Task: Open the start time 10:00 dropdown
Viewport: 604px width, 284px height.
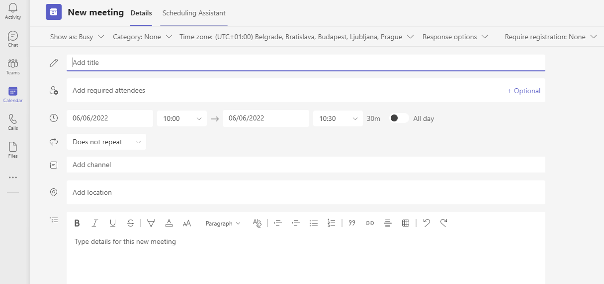Action: (x=182, y=118)
